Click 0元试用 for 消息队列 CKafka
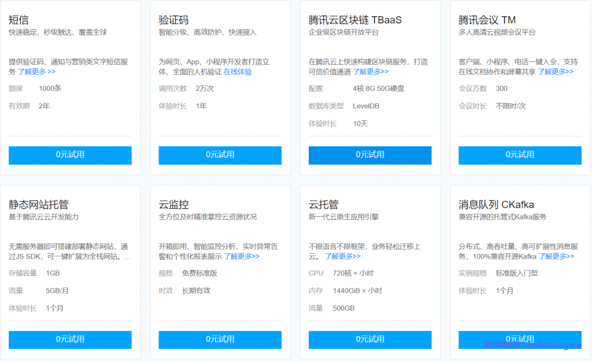 (520, 340)
